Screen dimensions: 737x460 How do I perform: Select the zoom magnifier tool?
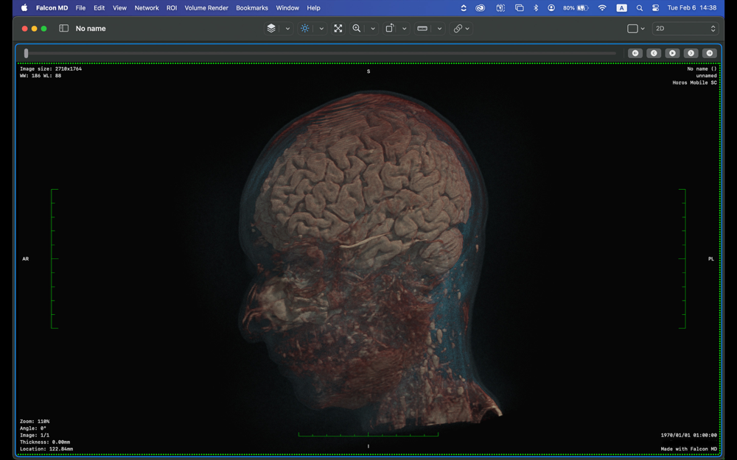point(357,29)
